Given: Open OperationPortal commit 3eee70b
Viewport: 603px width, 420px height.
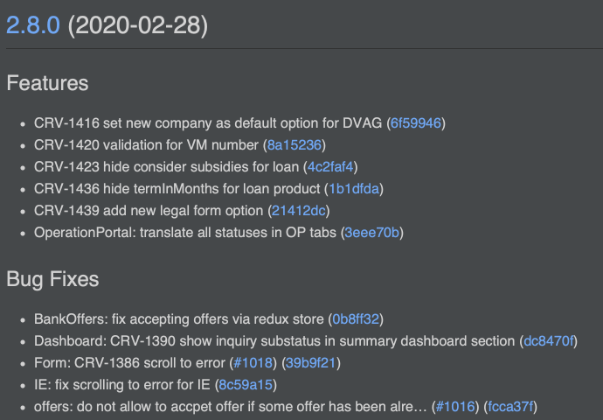Looking at the screenshot, I should tap(373, 233).
